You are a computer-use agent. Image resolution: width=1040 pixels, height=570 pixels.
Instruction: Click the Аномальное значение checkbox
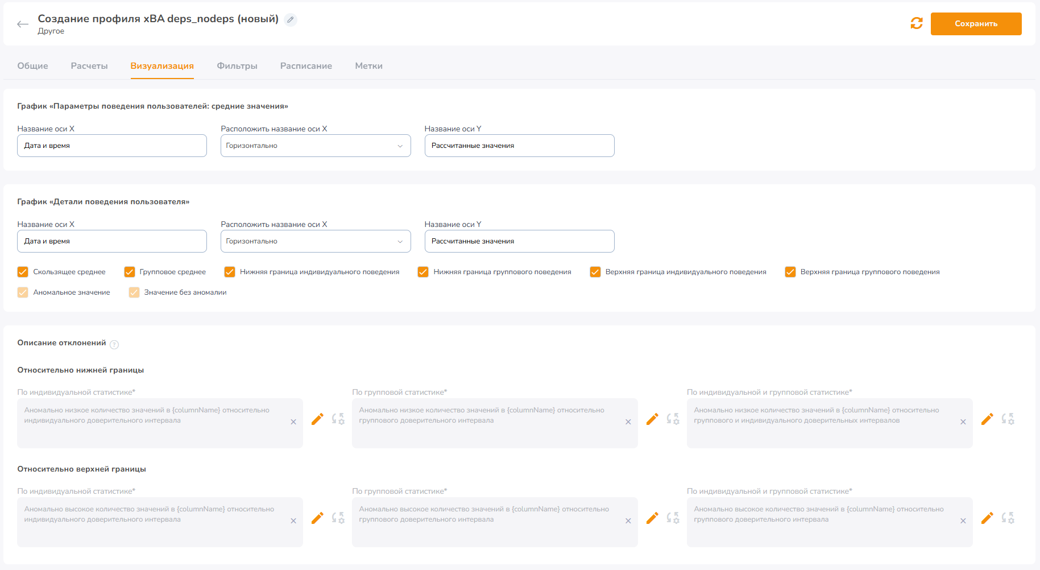23,292
